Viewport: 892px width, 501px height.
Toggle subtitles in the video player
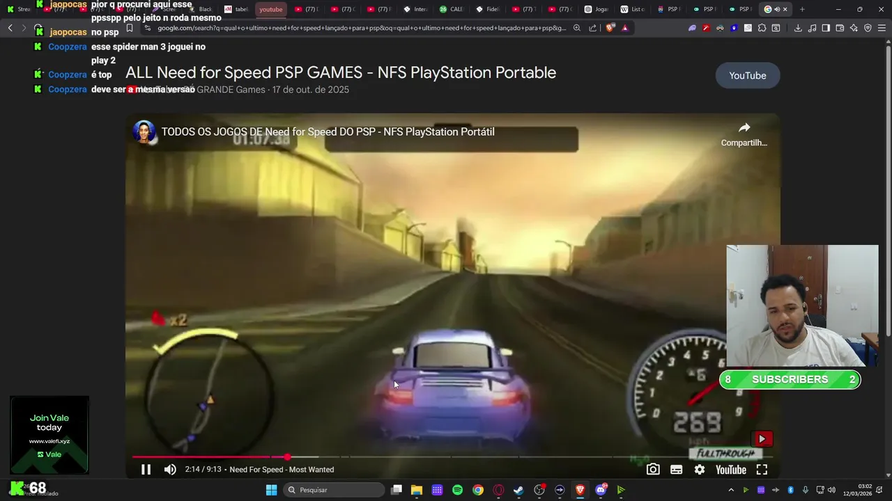click(676, 470)
